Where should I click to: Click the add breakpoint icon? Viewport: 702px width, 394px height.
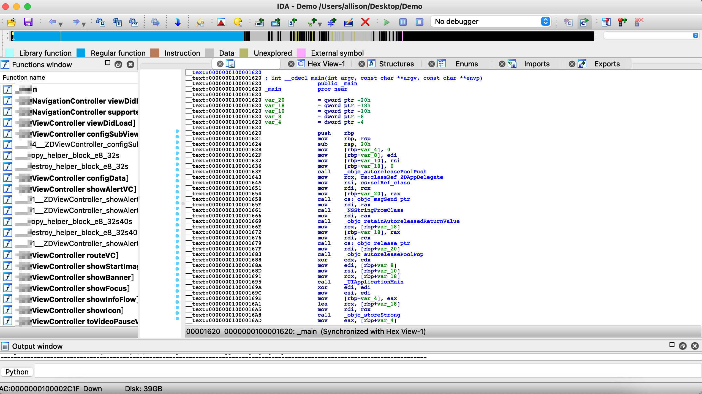click(x=622, y=22)
